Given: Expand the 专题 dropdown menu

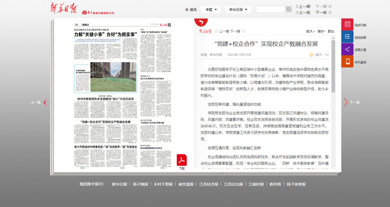Looking at the screenshot, I should tap(212, 9).
